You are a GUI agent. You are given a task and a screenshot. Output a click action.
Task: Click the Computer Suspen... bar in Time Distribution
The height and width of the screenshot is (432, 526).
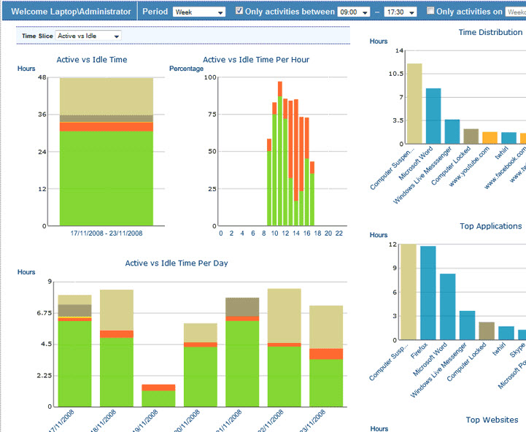point(414,104)
